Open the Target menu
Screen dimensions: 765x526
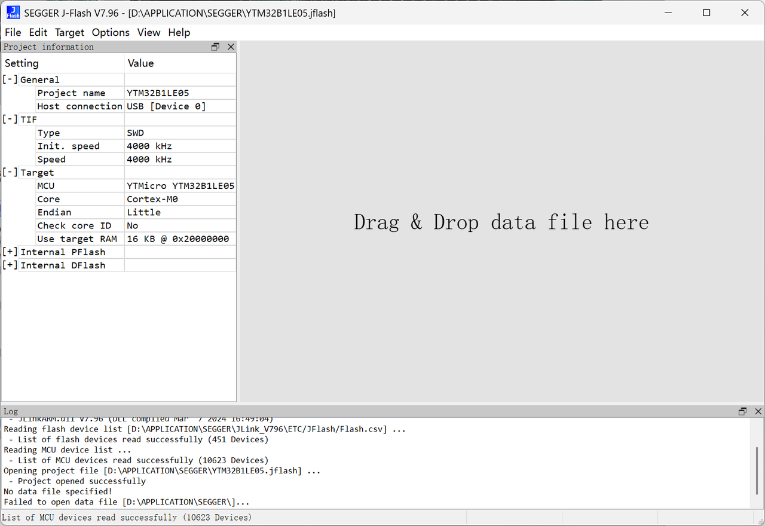pyautogui.click(x=69, y=32)
